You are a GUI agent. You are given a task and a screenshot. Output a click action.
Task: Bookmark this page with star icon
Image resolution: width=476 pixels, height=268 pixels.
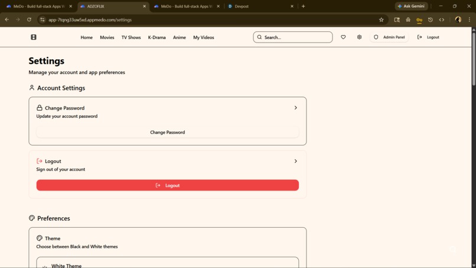[382, 20]
